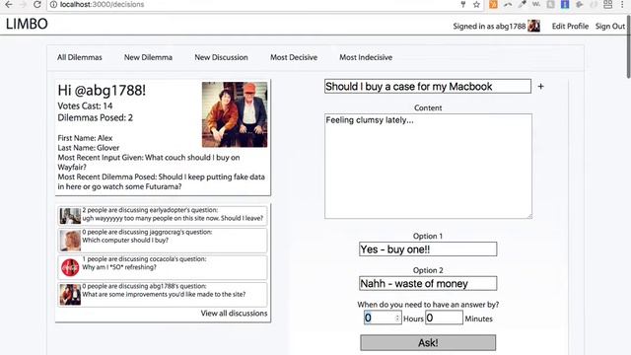Open earlyadopter's discussion about leaving the site
The image size is (631, 355).
(163, 216)
